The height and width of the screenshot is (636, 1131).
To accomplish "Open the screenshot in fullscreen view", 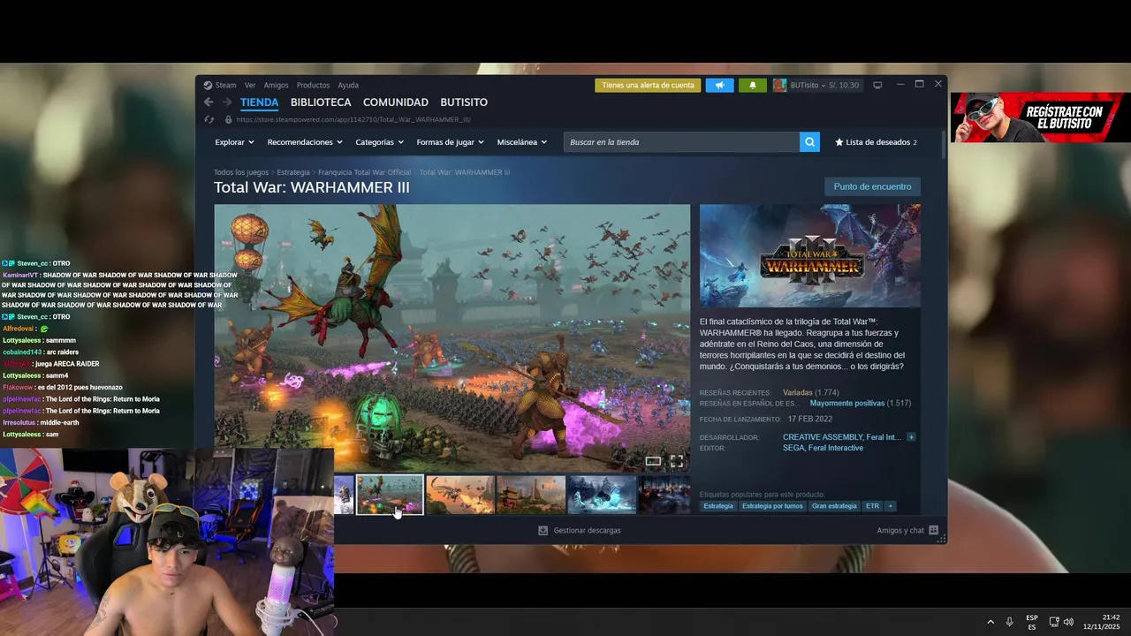I will pyautogui.click(x=677, y=461).
